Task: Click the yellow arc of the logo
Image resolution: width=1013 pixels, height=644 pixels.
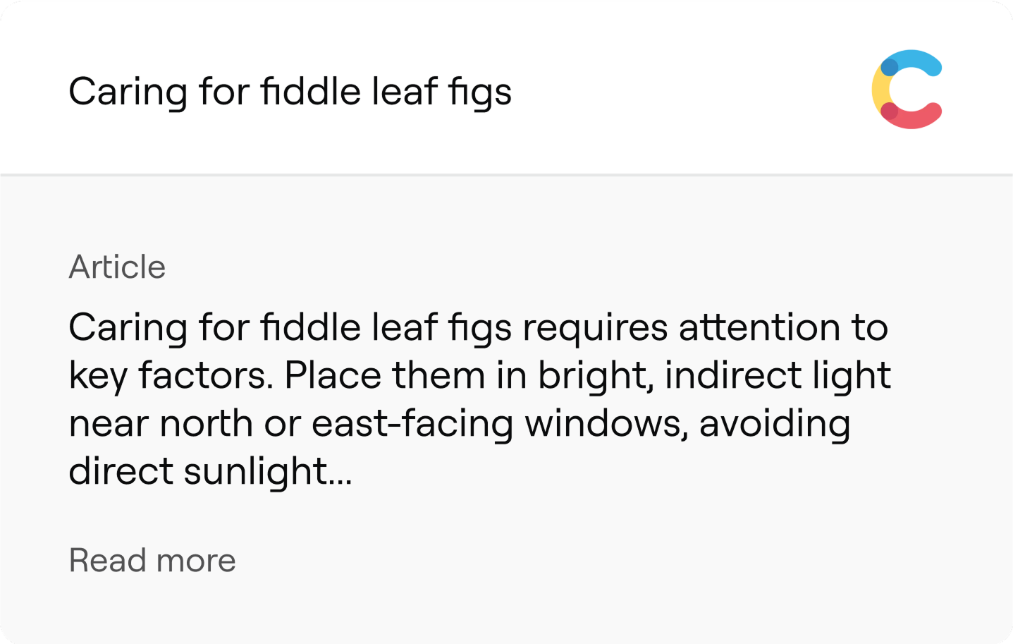Action: point(878,90)
